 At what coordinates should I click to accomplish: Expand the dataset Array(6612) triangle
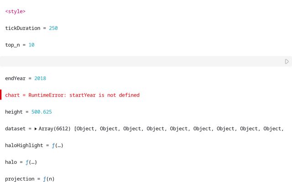point(36,129)
